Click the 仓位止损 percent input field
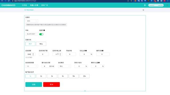 (86, 54)
